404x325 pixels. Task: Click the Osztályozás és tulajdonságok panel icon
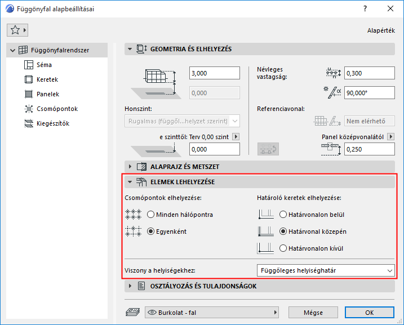141,286
